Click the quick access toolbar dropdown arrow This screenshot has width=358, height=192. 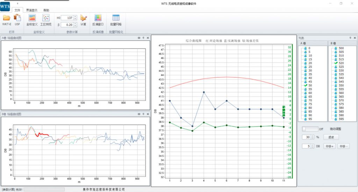(x=17, y=3)
